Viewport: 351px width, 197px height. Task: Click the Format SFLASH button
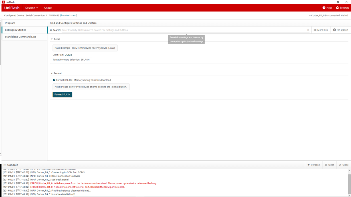click(x=62, y=94)
